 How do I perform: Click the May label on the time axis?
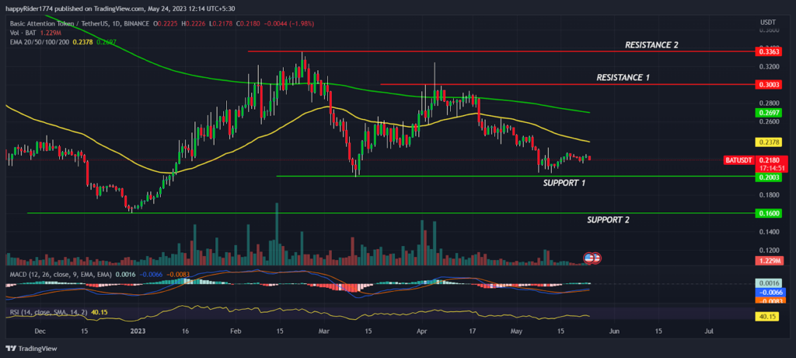516,331
